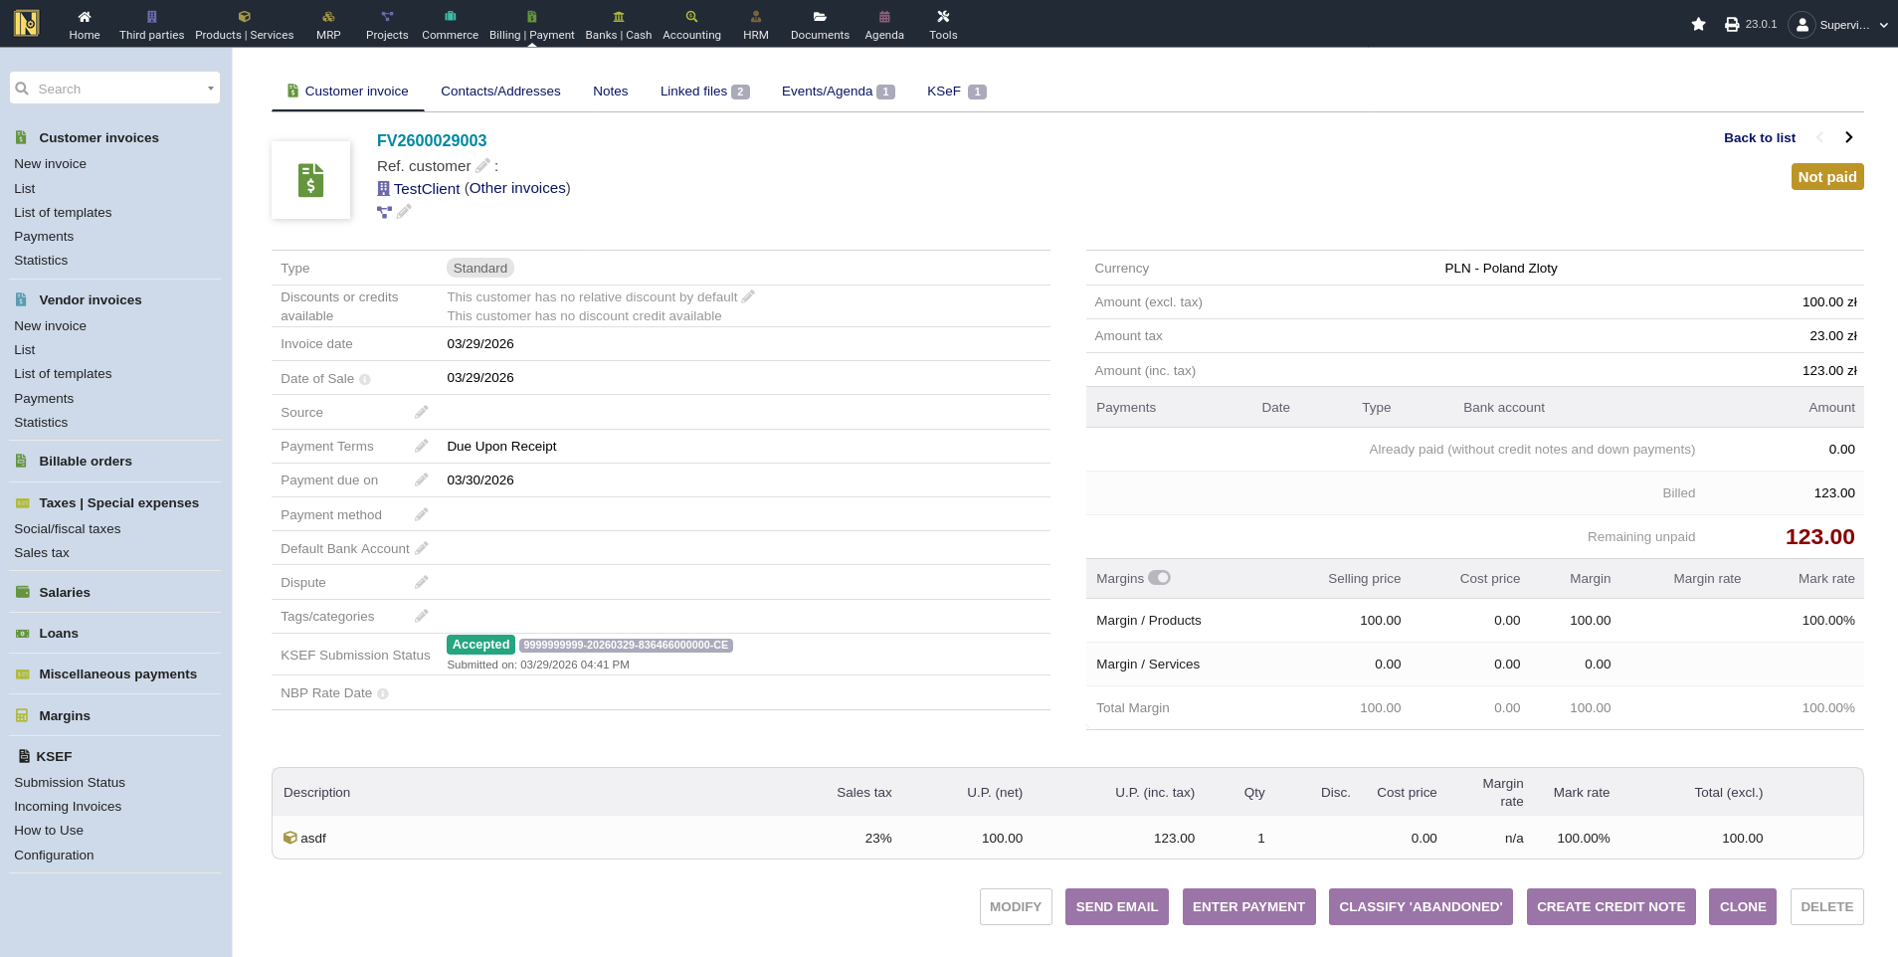Click edit pencil beside Payment due on
The width and height of the screenshot is (1898, 957).
tap(422, 479)
